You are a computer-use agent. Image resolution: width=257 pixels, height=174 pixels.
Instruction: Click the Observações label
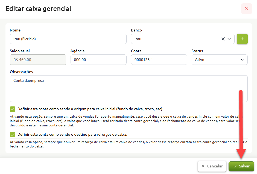tap(21, 72)
